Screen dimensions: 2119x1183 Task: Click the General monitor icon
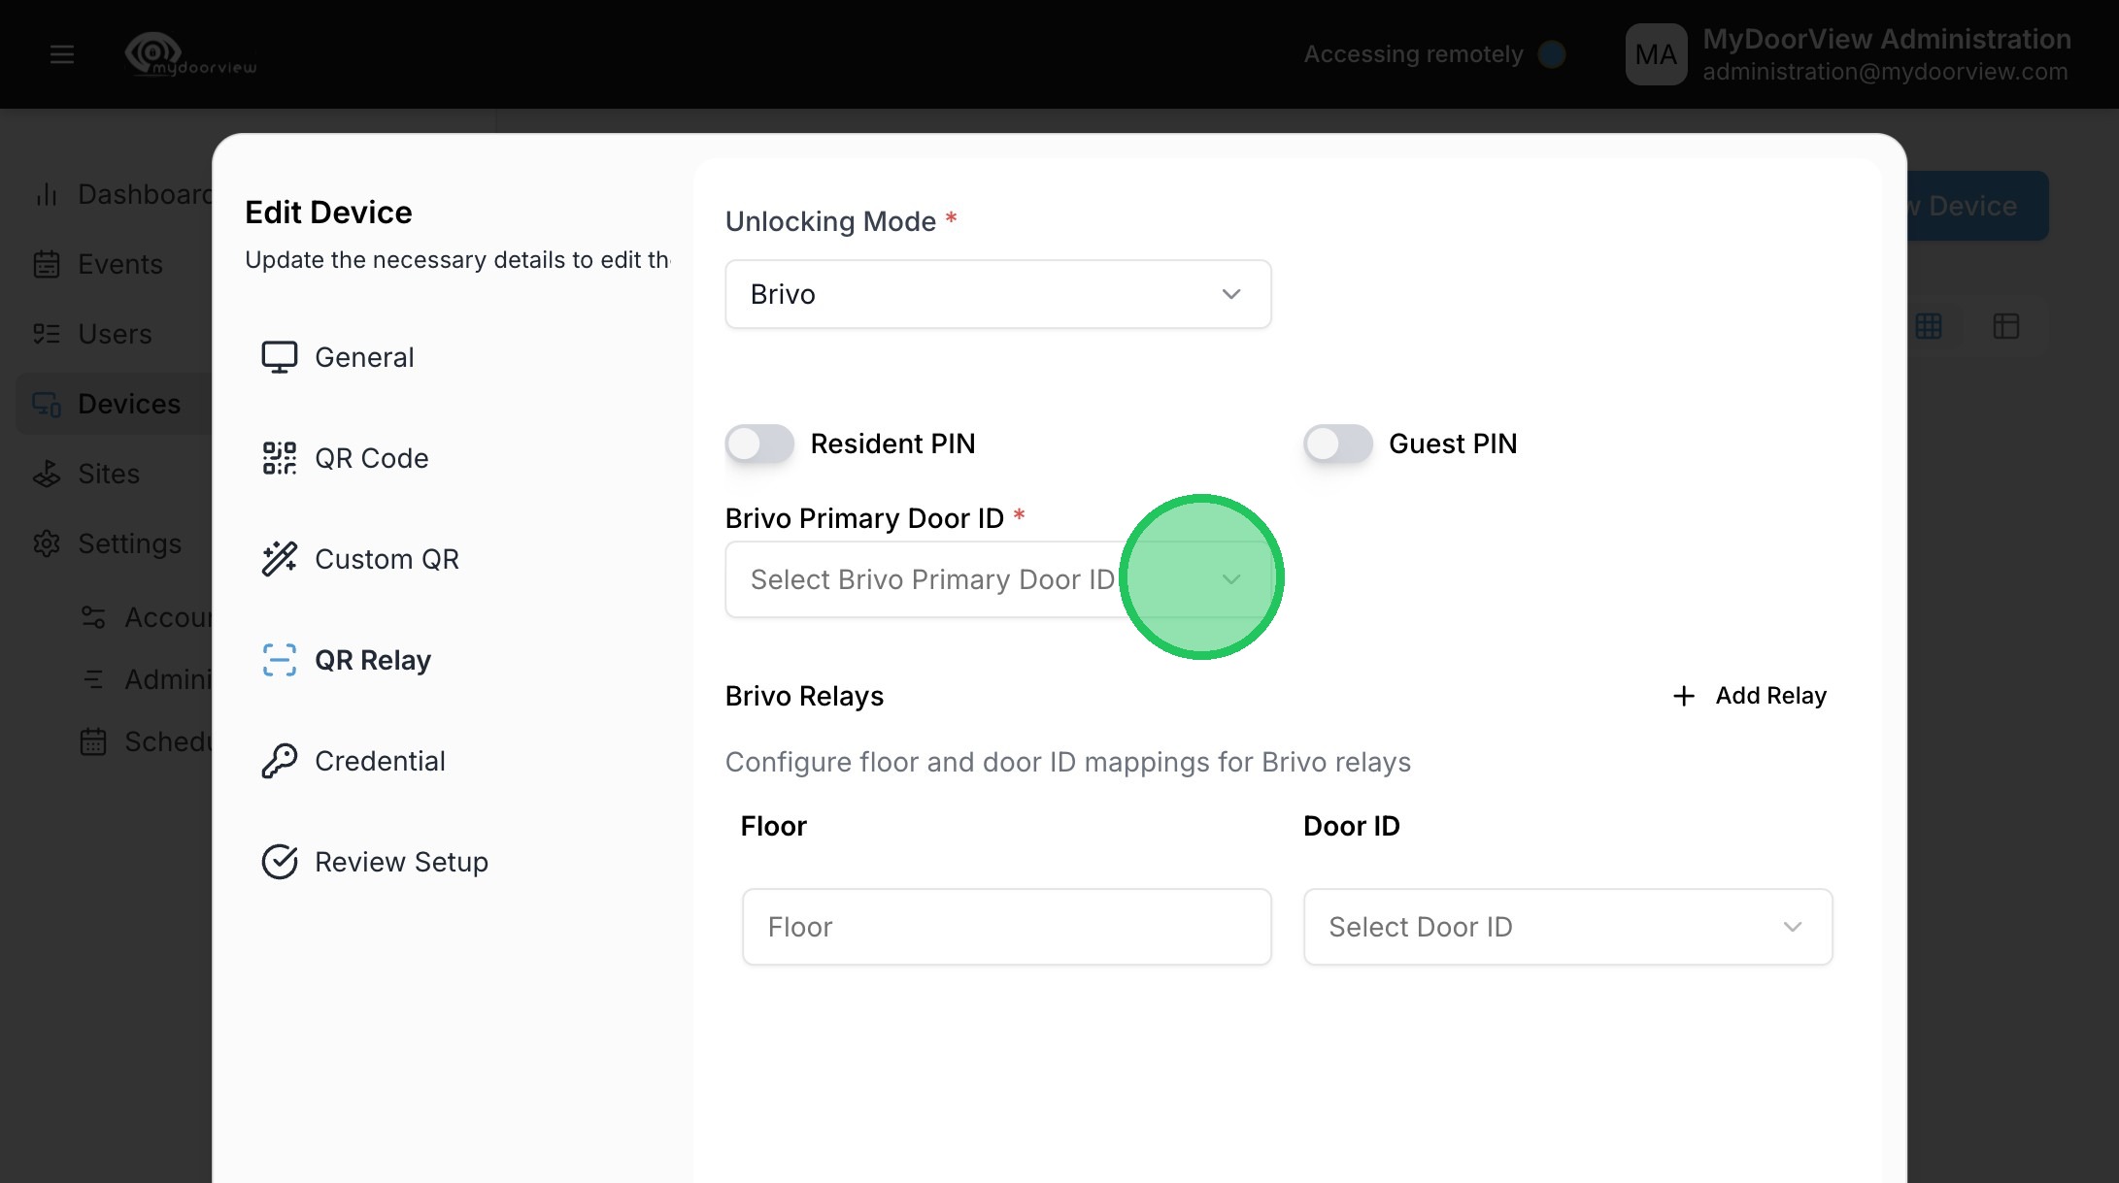click(x=279, y=357)
